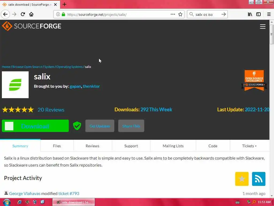The image size is (274, 206).
Task: Go to the browser Home icon
Action: click(x=31, y=14)
